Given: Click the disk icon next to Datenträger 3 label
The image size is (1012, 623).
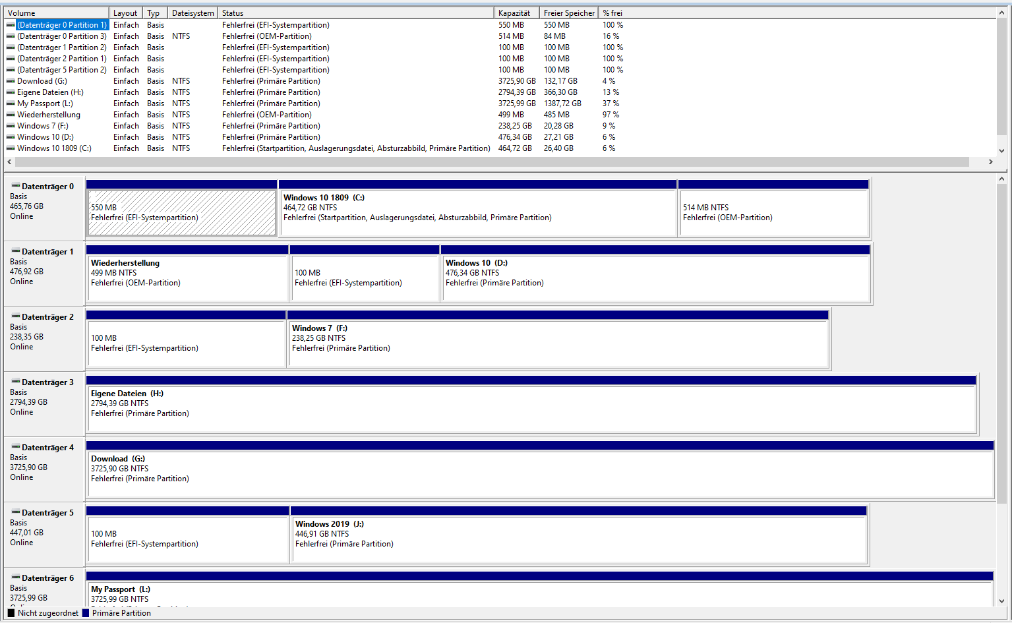Looking at the screenshot, I should pyautogui.click(x=16, y=382).
